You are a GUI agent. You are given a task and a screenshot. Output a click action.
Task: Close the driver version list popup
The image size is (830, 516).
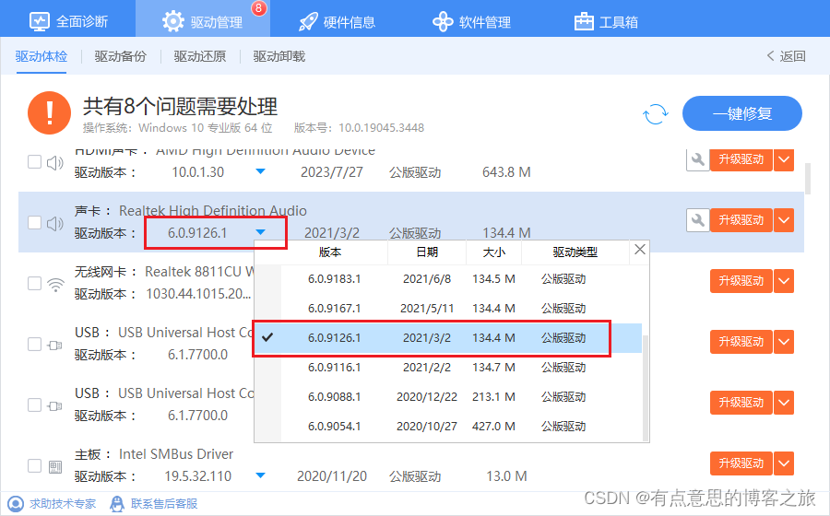coord(639,249)
